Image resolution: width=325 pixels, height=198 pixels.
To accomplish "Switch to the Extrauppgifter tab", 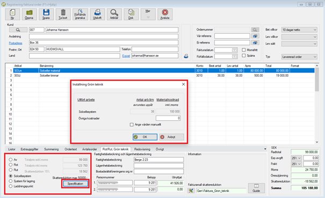I will 30,149.
